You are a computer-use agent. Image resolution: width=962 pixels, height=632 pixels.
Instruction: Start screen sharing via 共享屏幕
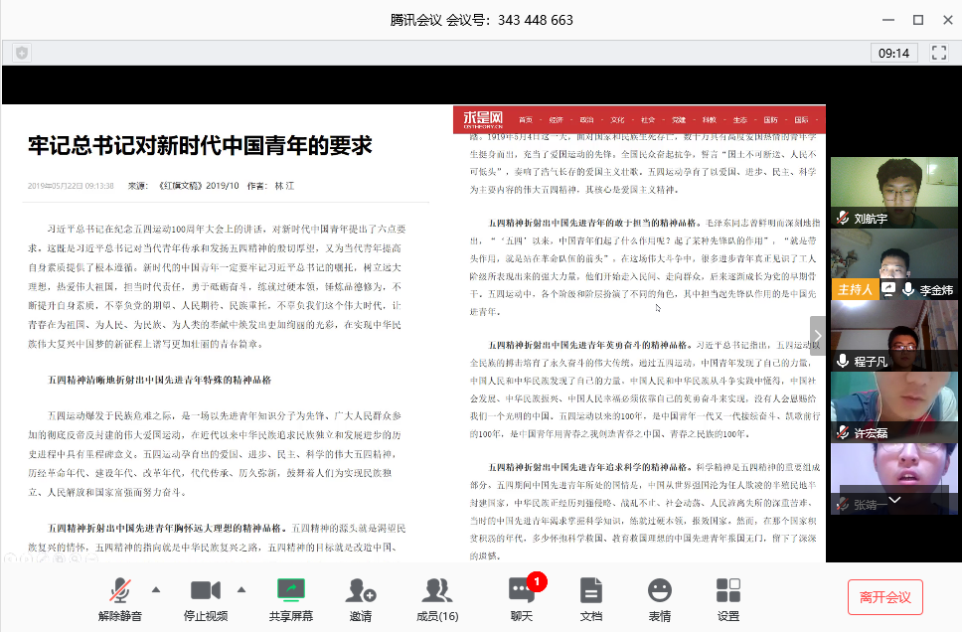click(290, 598)
